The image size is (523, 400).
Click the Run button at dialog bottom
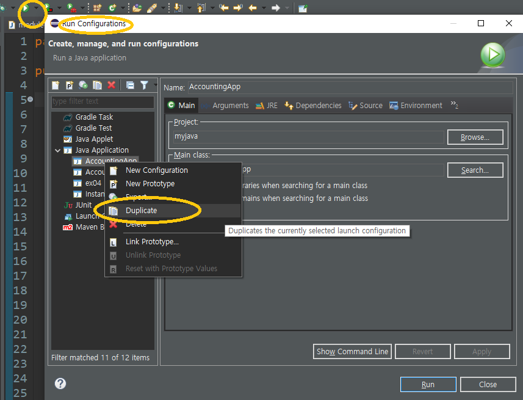(x=428, y=385)
